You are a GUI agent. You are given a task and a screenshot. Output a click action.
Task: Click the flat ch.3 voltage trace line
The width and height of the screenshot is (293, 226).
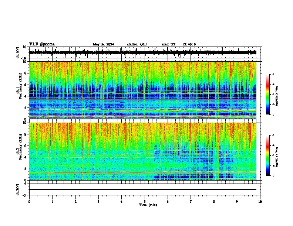pyautogui.click(x=142, y=189)
